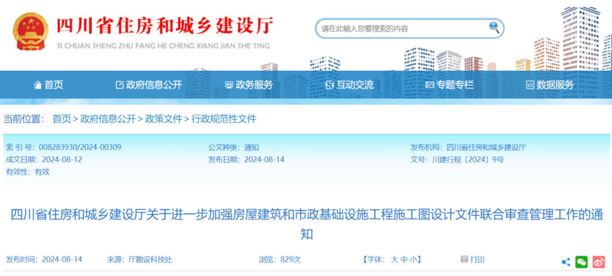Click the national emblem logo
This screenshot has height=276, width=612.
click(x=31, y=32)
